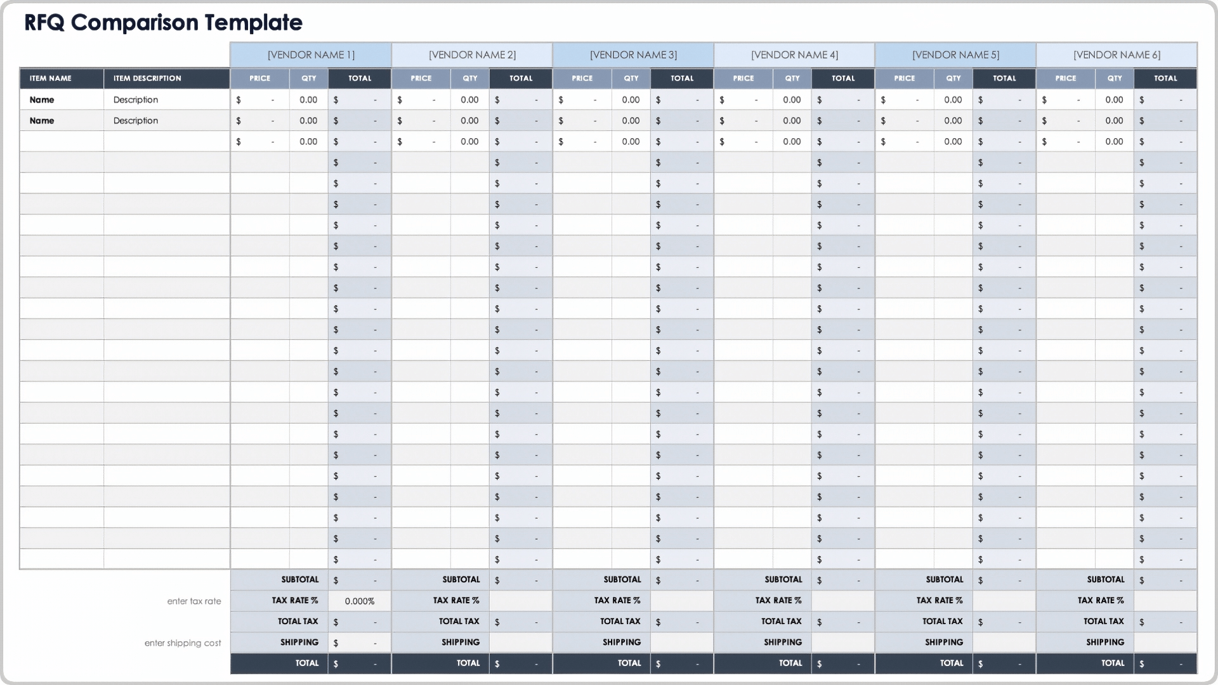The height and width of the screenshot is (685, 1218).
Task: Select the TOTAL header under Vendor 1
Action: [x=360, y=78]
